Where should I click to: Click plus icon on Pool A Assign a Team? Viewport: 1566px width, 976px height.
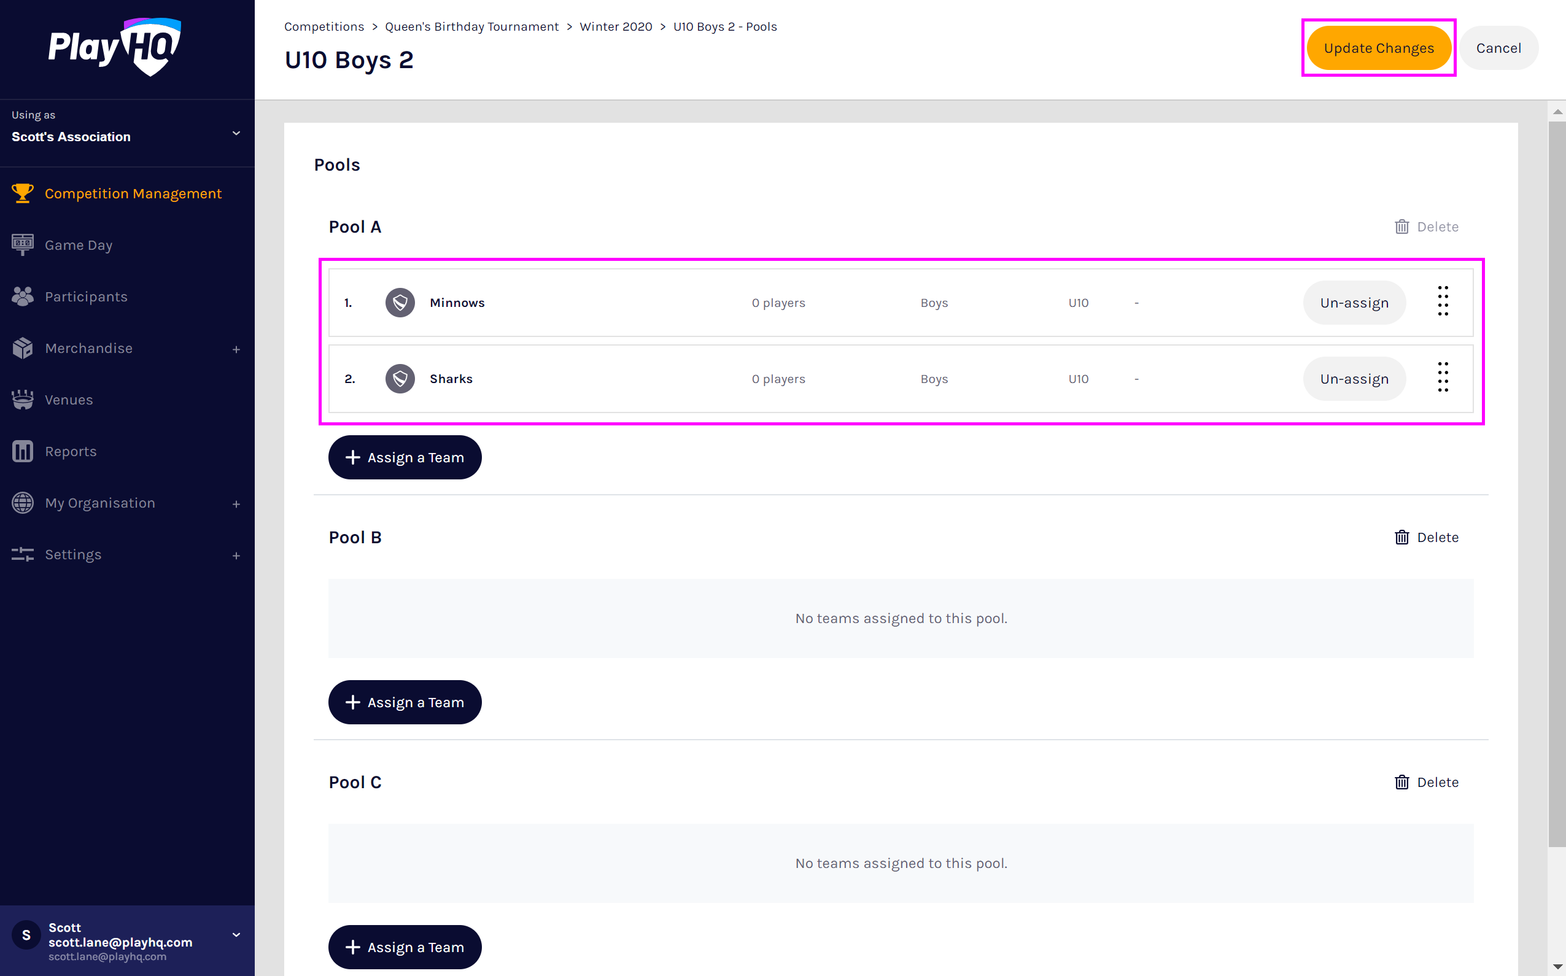click(x=352, y=458)
